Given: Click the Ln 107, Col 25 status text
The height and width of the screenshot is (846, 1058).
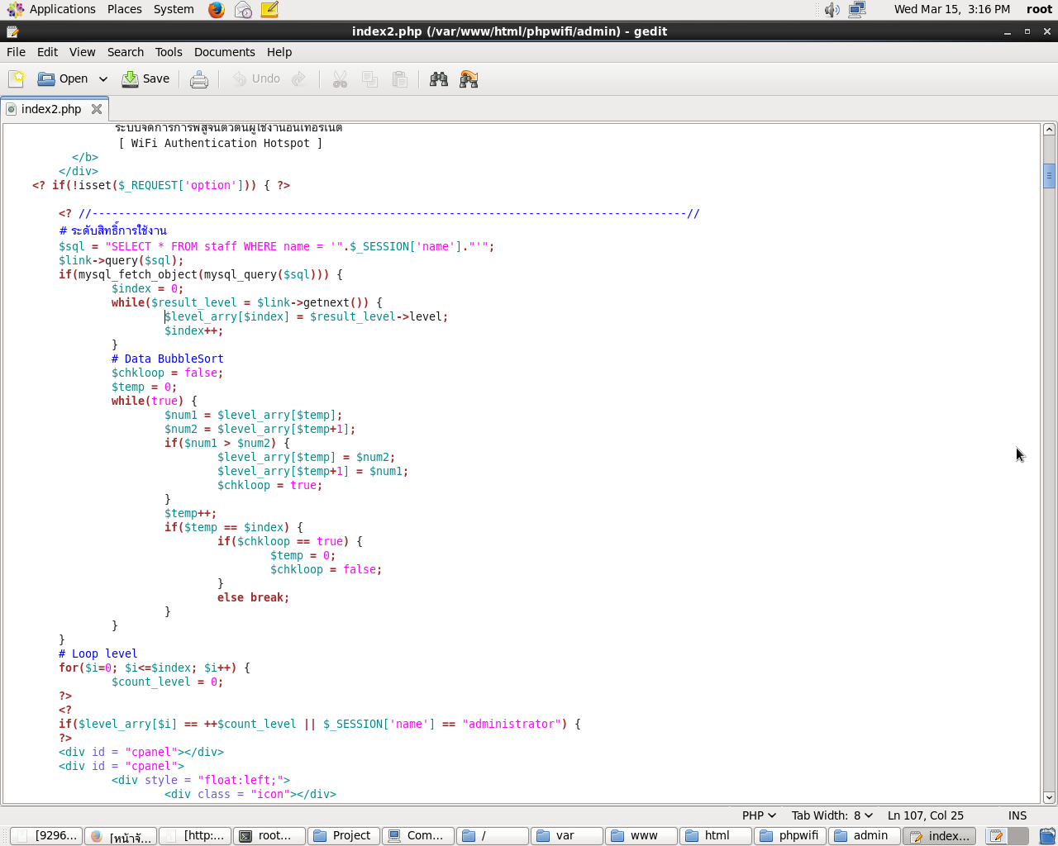Looking at the screenshot, I should click(x=926, y=815).
